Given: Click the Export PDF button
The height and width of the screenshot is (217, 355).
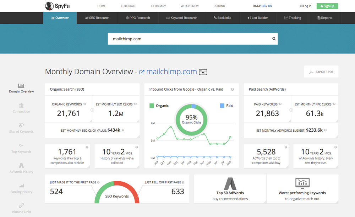Looking at the screenshot, I should (x=321, y=72).
